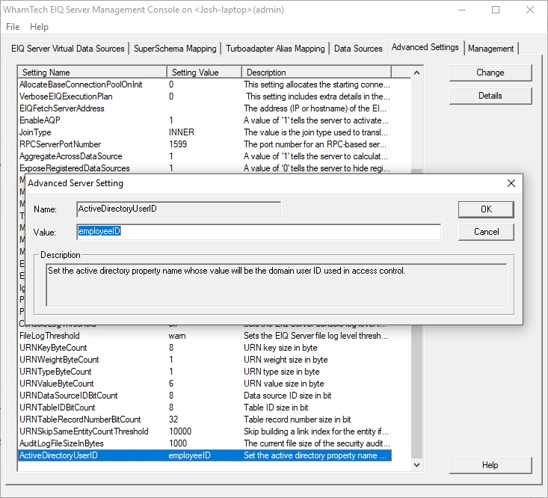The image size is (548, 498).
Task: Click the Setting Value column header
Action: 203,73
